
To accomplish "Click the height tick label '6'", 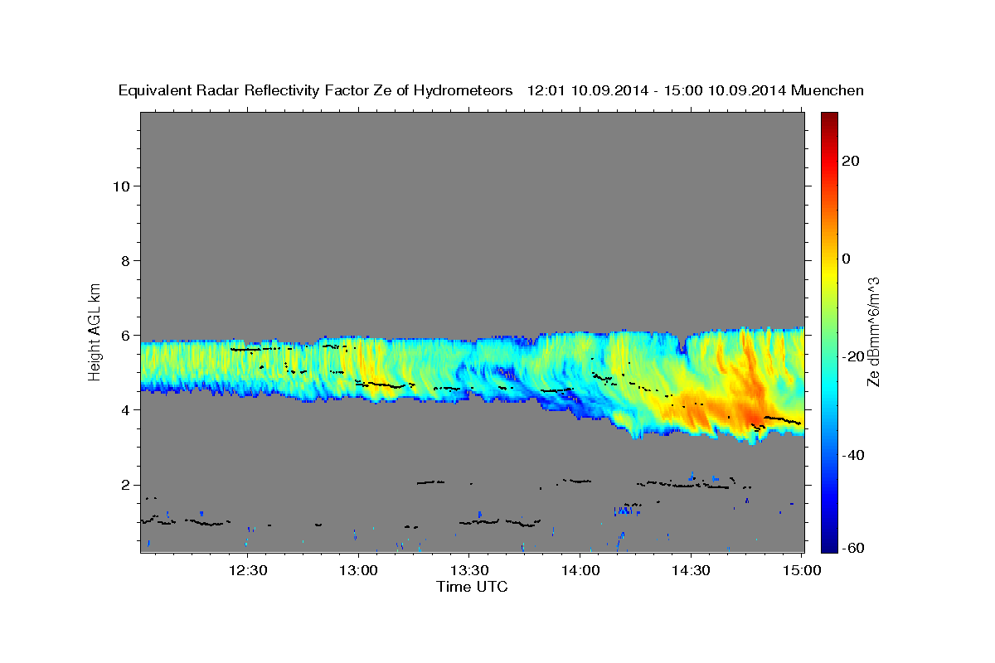I will [x=127, y=336].
